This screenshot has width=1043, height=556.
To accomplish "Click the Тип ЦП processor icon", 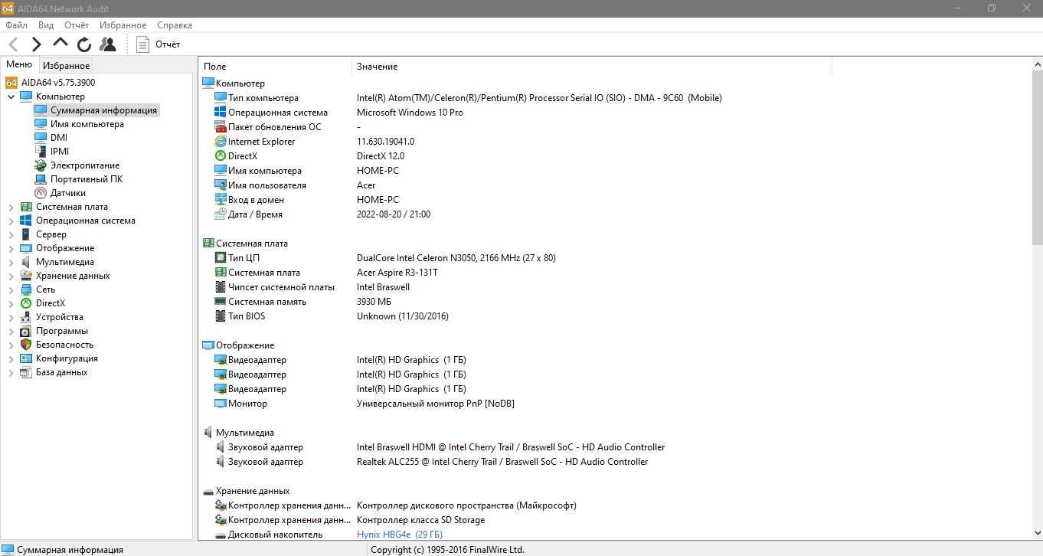I will click(221, 258).
